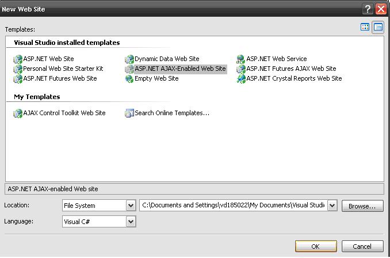Click the Cancel button
390x258 pixels.
pos(362,246)
